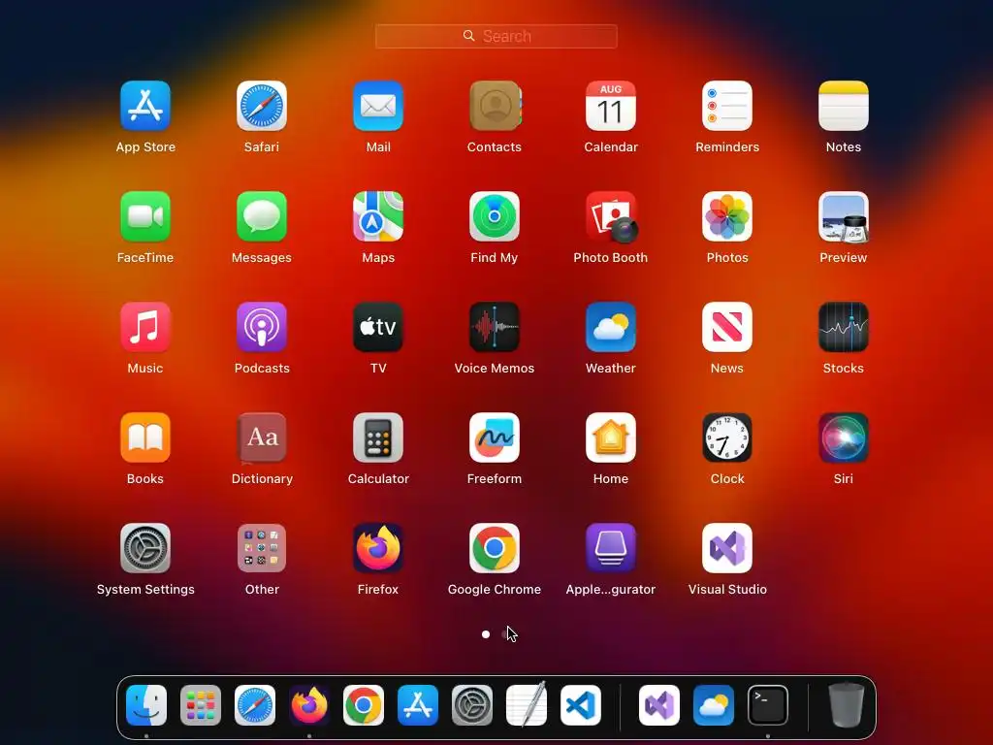The width and height of the screenshot is (993, 745).
Task: Open the Stocks app
Action: (844, 327)
